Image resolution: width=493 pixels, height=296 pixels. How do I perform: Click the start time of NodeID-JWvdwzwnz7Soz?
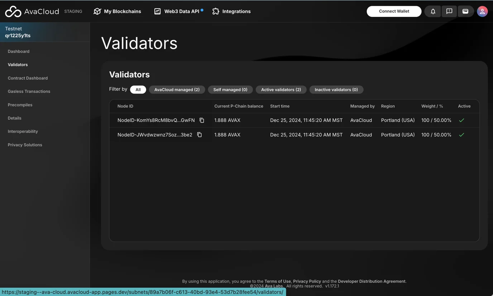[x=306, y=135]
